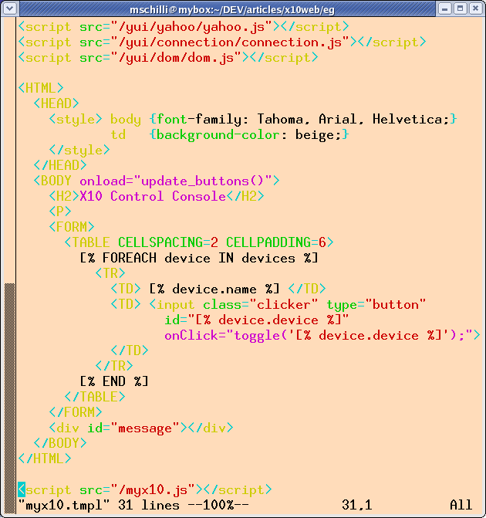The image size is (486, 518).
Task: Click the "/yui/connection/connection.js" source path
Action: pos(230,42)
